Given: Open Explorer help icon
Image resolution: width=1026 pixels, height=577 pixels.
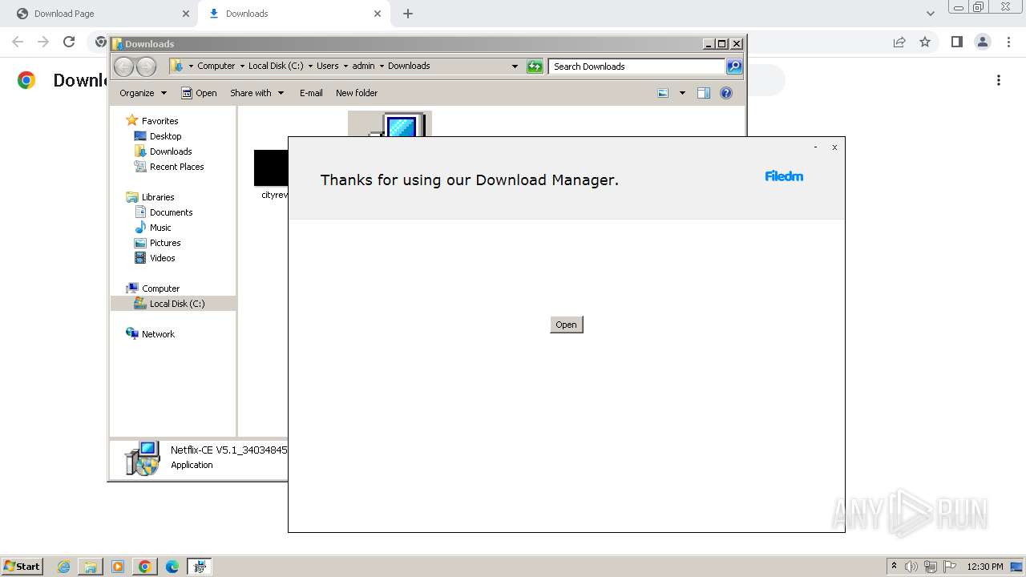Looking at the screenshot, I should (x=726, y=93).
